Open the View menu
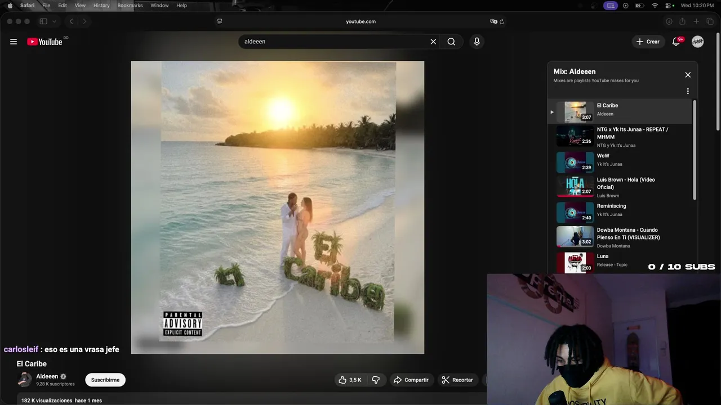 80,5
